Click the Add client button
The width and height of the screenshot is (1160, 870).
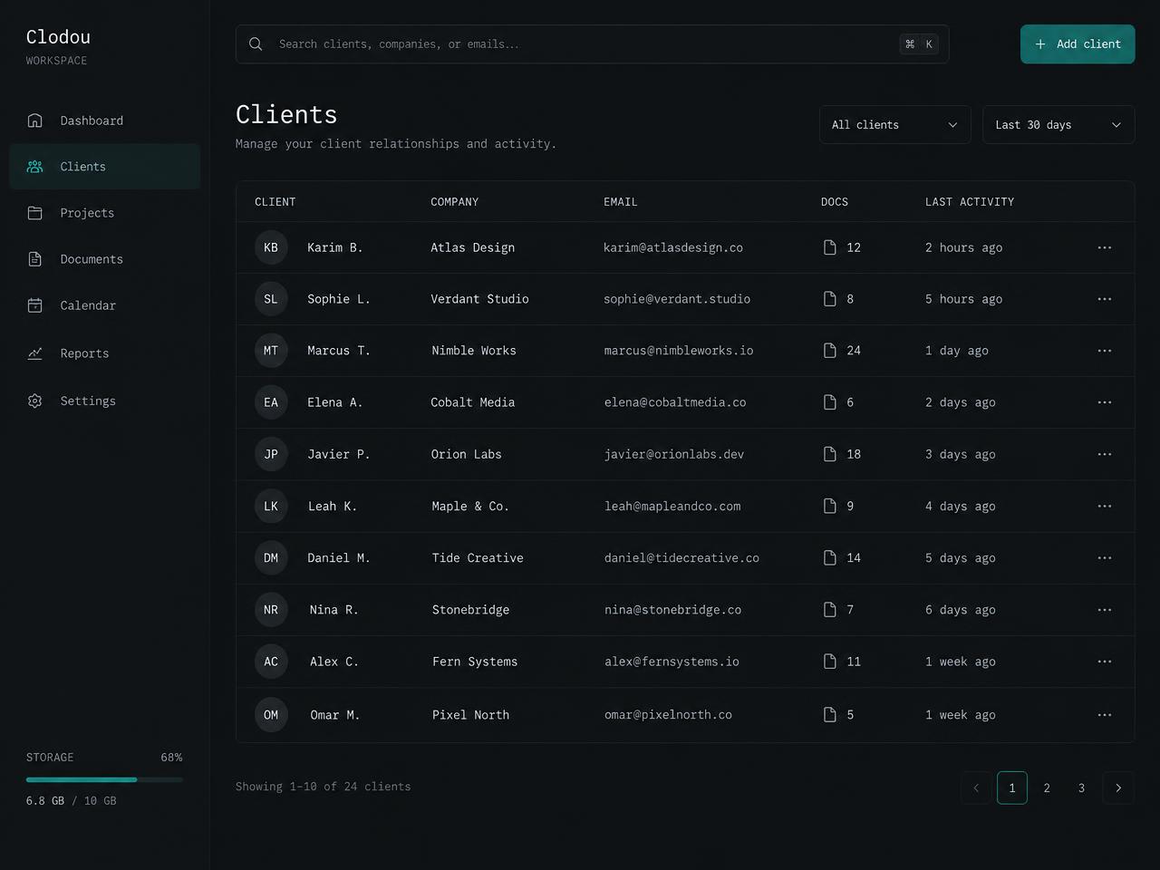click(x=1078, y=44)
